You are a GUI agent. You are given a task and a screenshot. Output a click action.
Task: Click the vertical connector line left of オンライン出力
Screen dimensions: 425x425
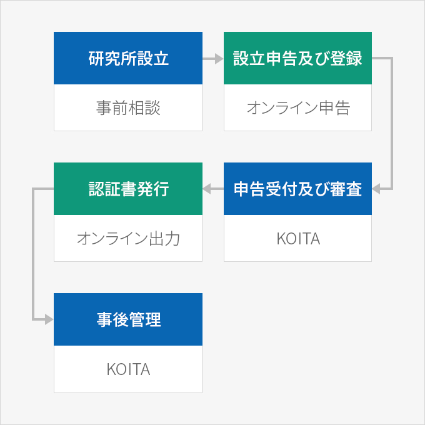click(x=33, y=254)
